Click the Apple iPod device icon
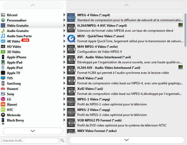 click(3, 68)
